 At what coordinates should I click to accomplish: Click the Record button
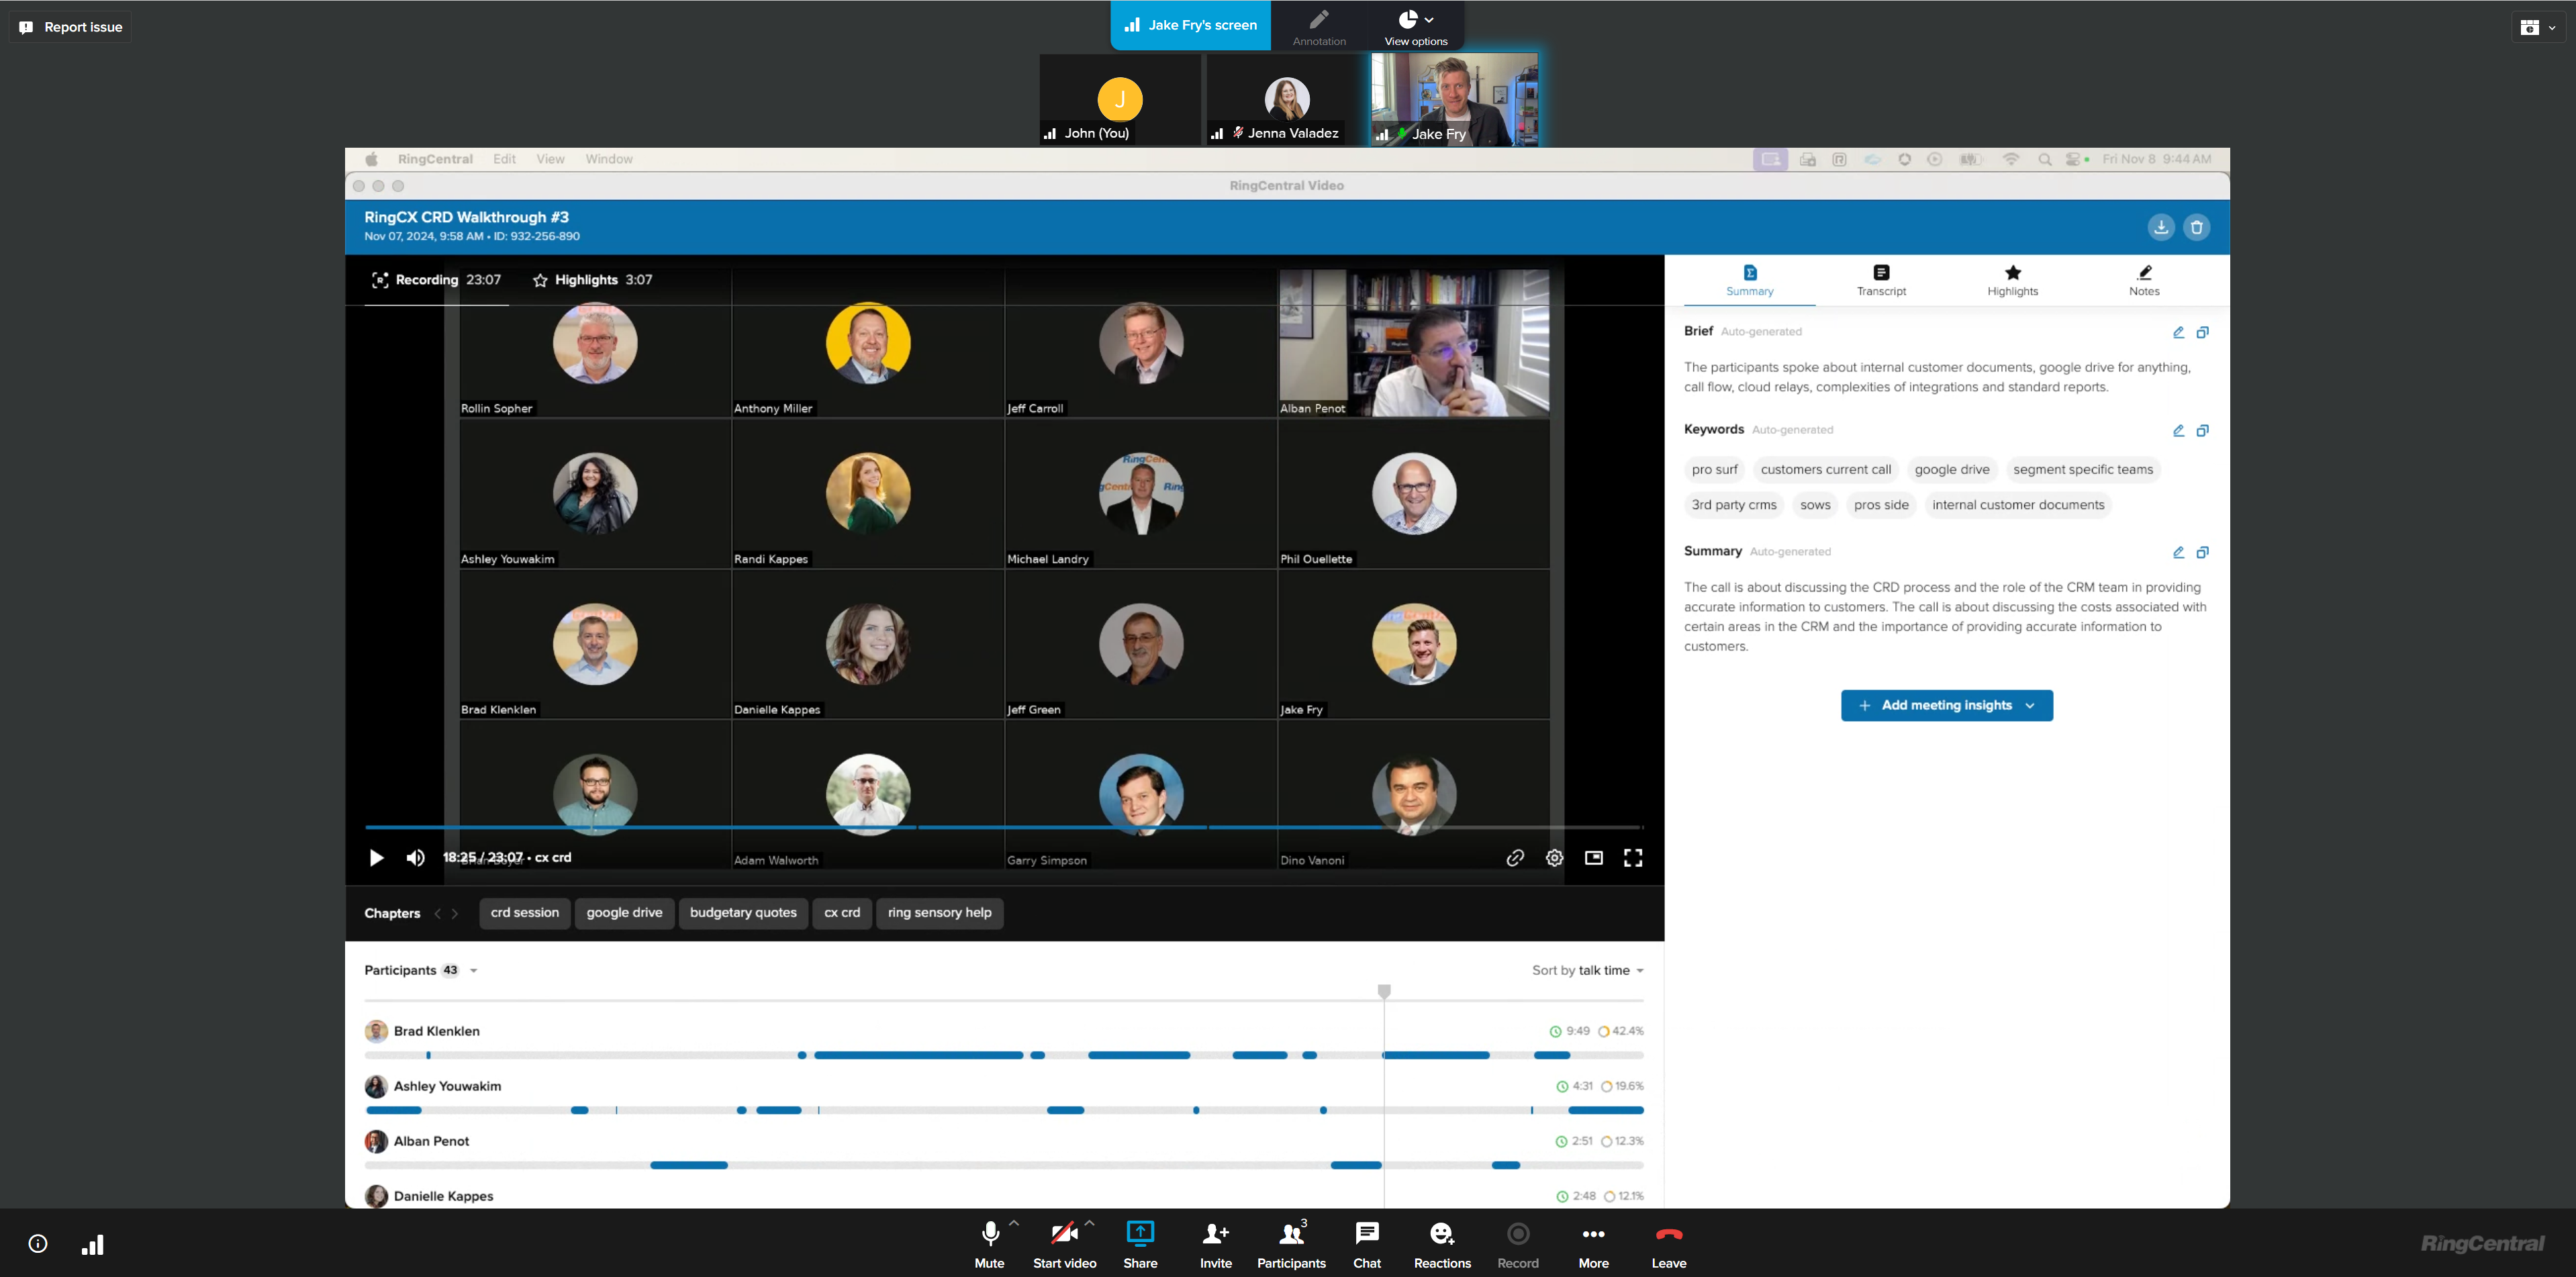pyautogui.click(x=1517, y=1244)
